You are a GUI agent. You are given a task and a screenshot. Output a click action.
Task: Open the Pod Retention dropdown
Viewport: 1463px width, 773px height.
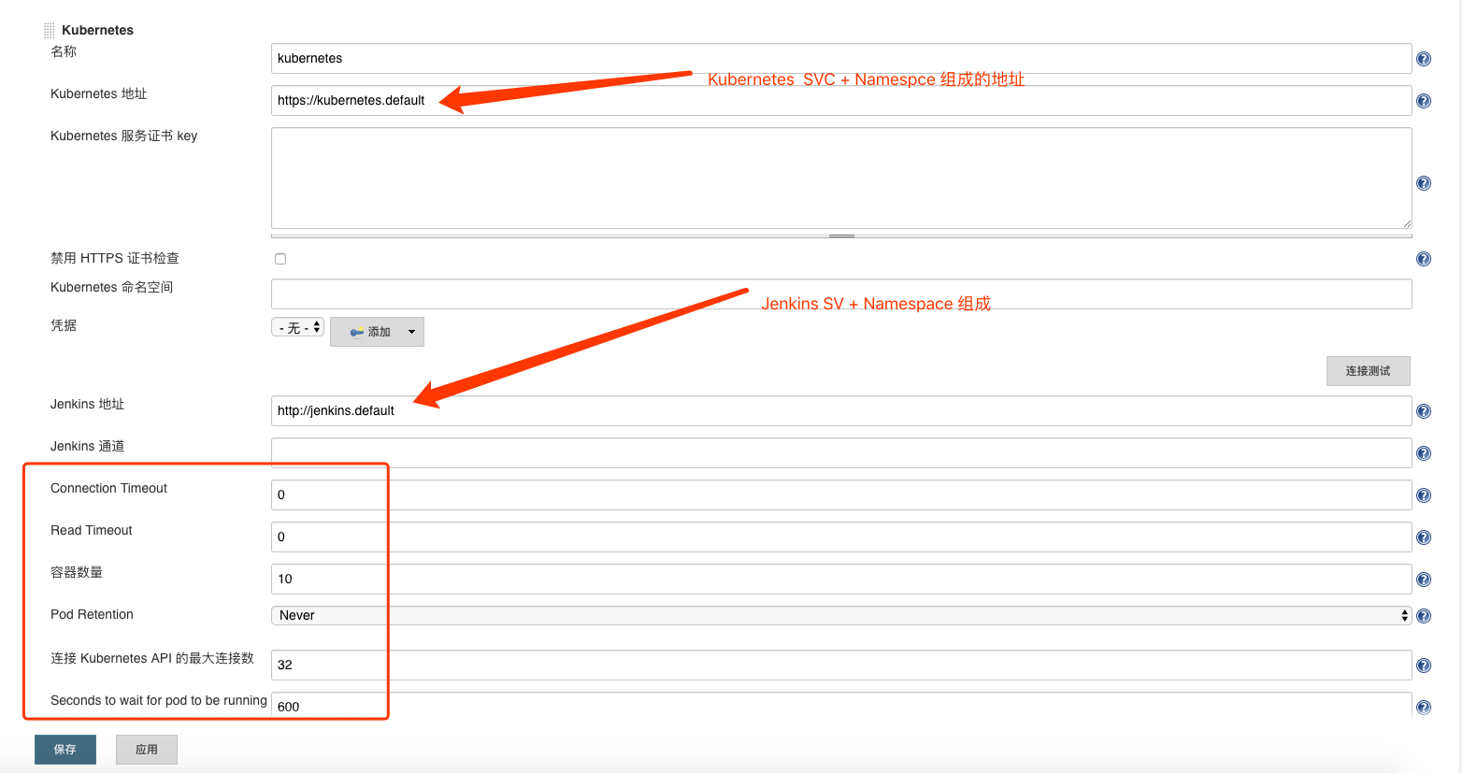coord(839,615)
